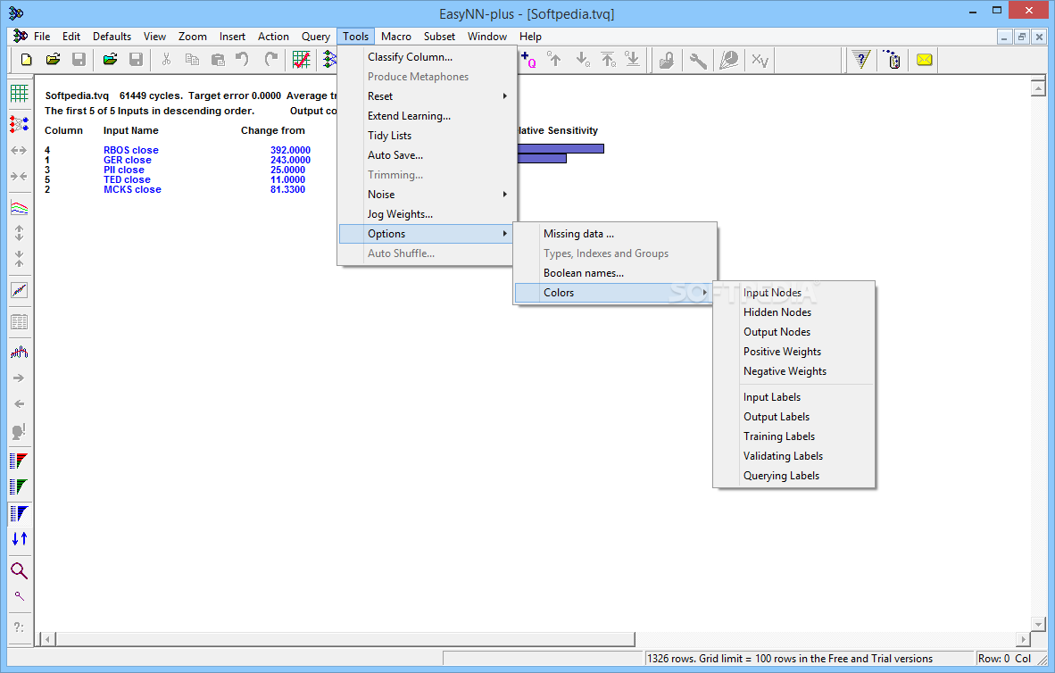Screen dimensions: 1055x673
Task: Click the Undo arrow toolbar icon
Action: (242, 60)
